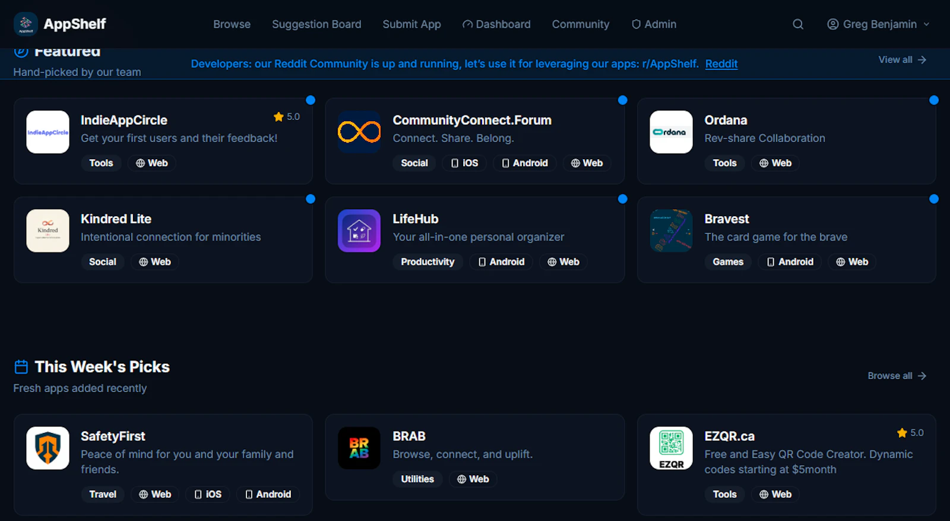
Task: Select Android tag on CommunityConnect.Forum card
Action: [525, 163]
